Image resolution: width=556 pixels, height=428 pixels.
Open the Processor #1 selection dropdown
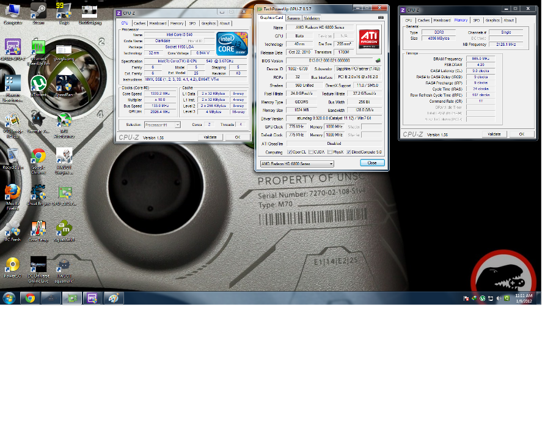pos(163,125)
